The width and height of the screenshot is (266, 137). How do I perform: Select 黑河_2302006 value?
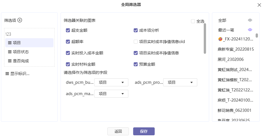tap(231, 59)
